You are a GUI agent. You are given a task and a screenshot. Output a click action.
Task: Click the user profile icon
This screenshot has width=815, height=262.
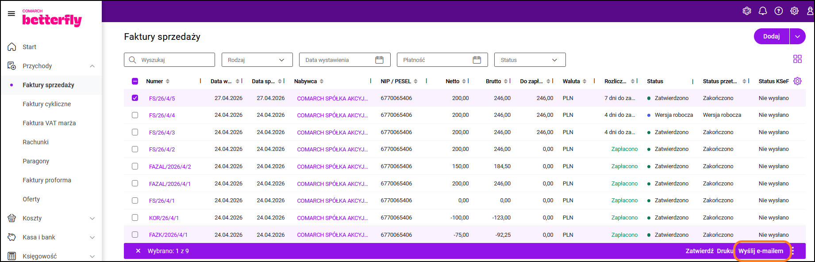tap(810, 11)
